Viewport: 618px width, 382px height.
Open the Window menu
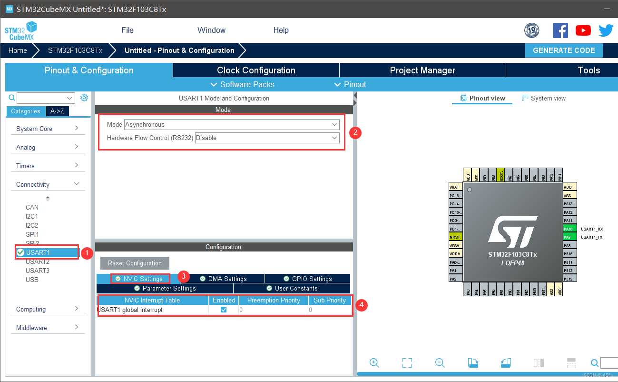(x=211, y=30)
